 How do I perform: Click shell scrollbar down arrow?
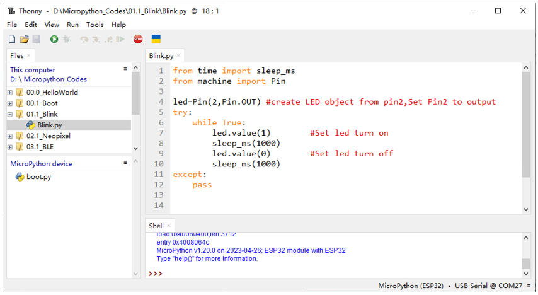click(526, 274)
